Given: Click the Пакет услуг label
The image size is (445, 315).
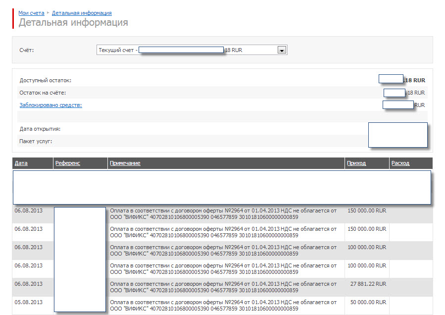Looking at the screenshot, I should [36, 141].
